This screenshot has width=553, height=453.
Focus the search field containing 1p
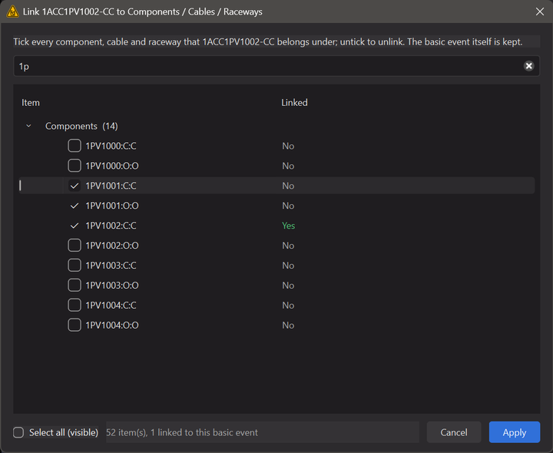(x=276, y=66)
